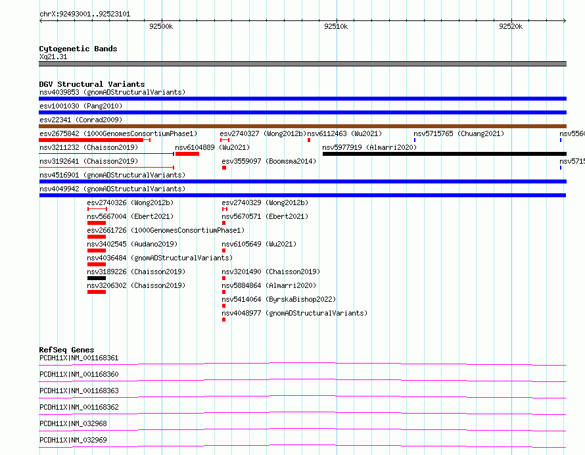Select the blue bar under nsv4049942
The width and height of the screenshot is (585, 455).
(302, 195)
